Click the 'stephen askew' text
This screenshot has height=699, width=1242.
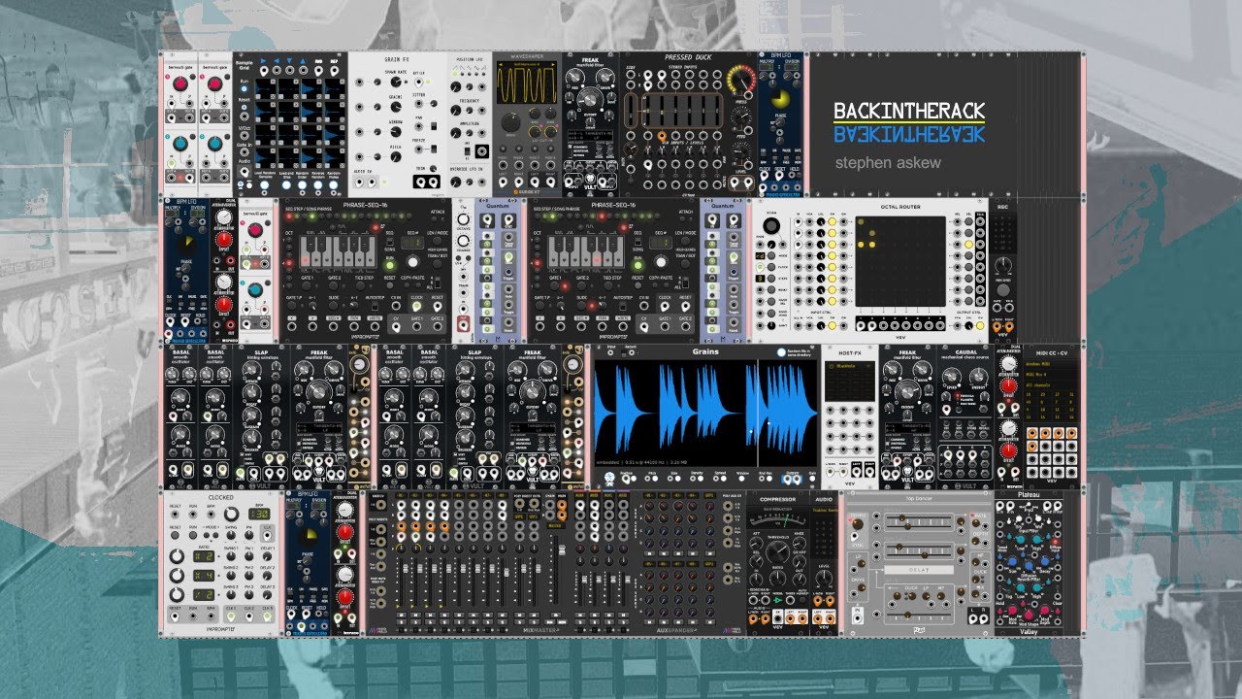[x=888, y=163]
